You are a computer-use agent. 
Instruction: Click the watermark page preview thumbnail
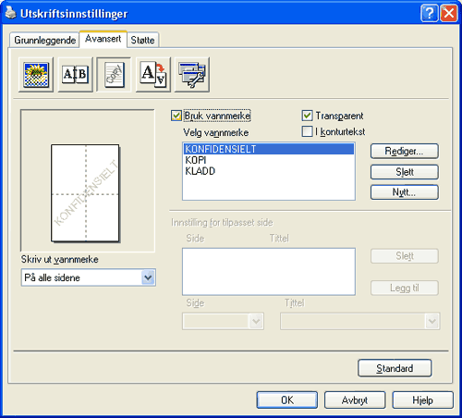(85, 193)
